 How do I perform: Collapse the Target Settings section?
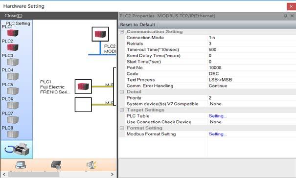tap(122, 110)
